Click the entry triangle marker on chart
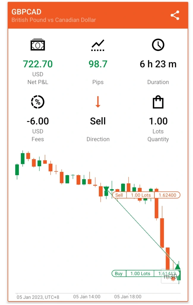 click(106, 189)
